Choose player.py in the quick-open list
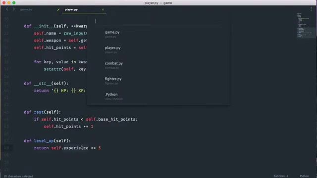Image resolution: width=317 pixels, height=178 pixels. (158, 49)
